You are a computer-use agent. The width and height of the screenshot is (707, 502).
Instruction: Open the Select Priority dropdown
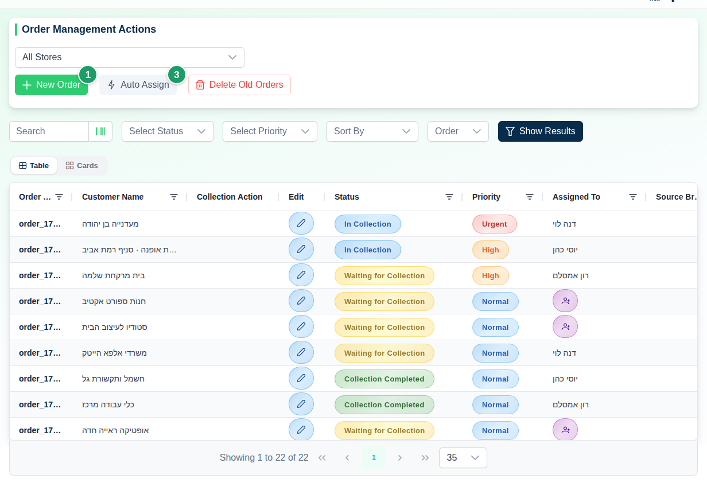tap(270, 131)
